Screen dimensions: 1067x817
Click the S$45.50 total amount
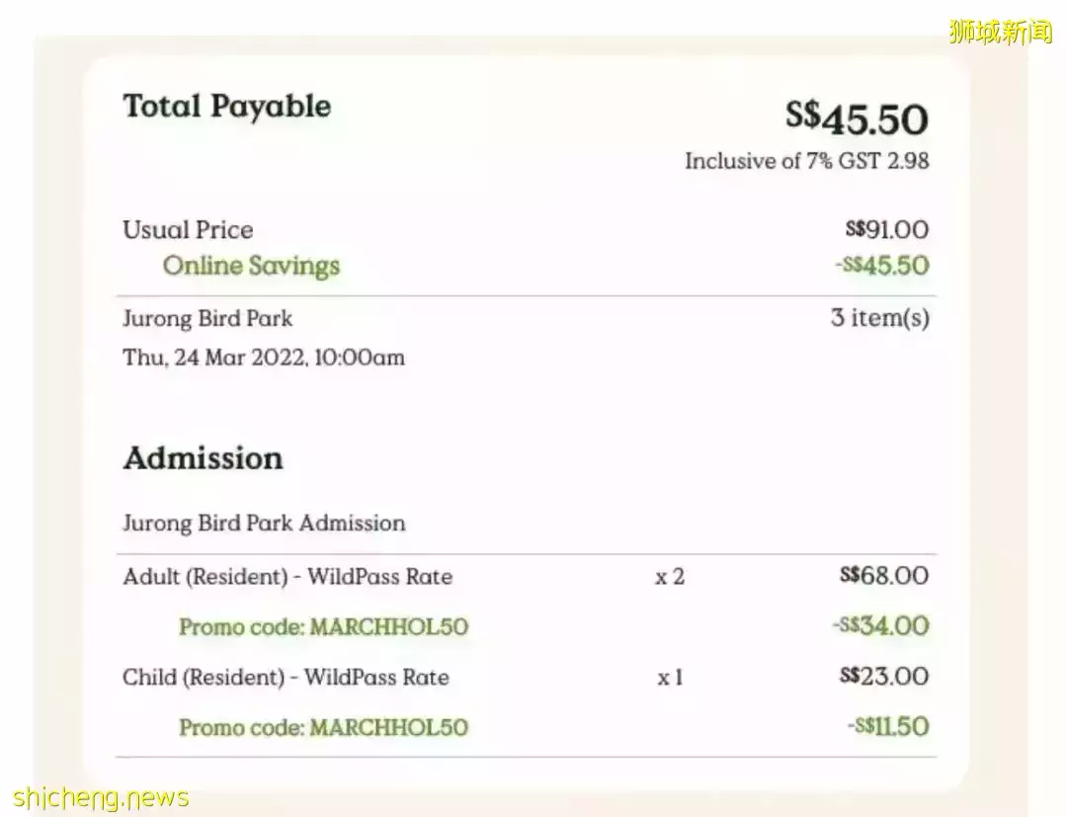857,120
